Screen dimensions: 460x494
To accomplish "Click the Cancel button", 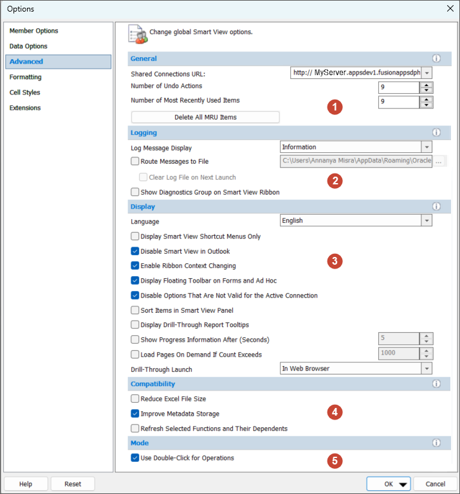I will pos(436,484).
